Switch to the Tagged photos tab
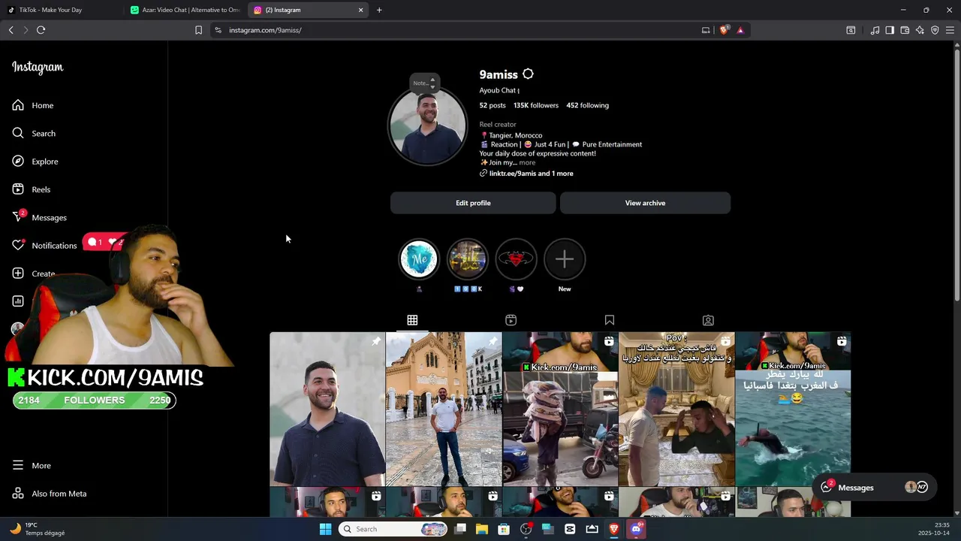 click(708, 320)
